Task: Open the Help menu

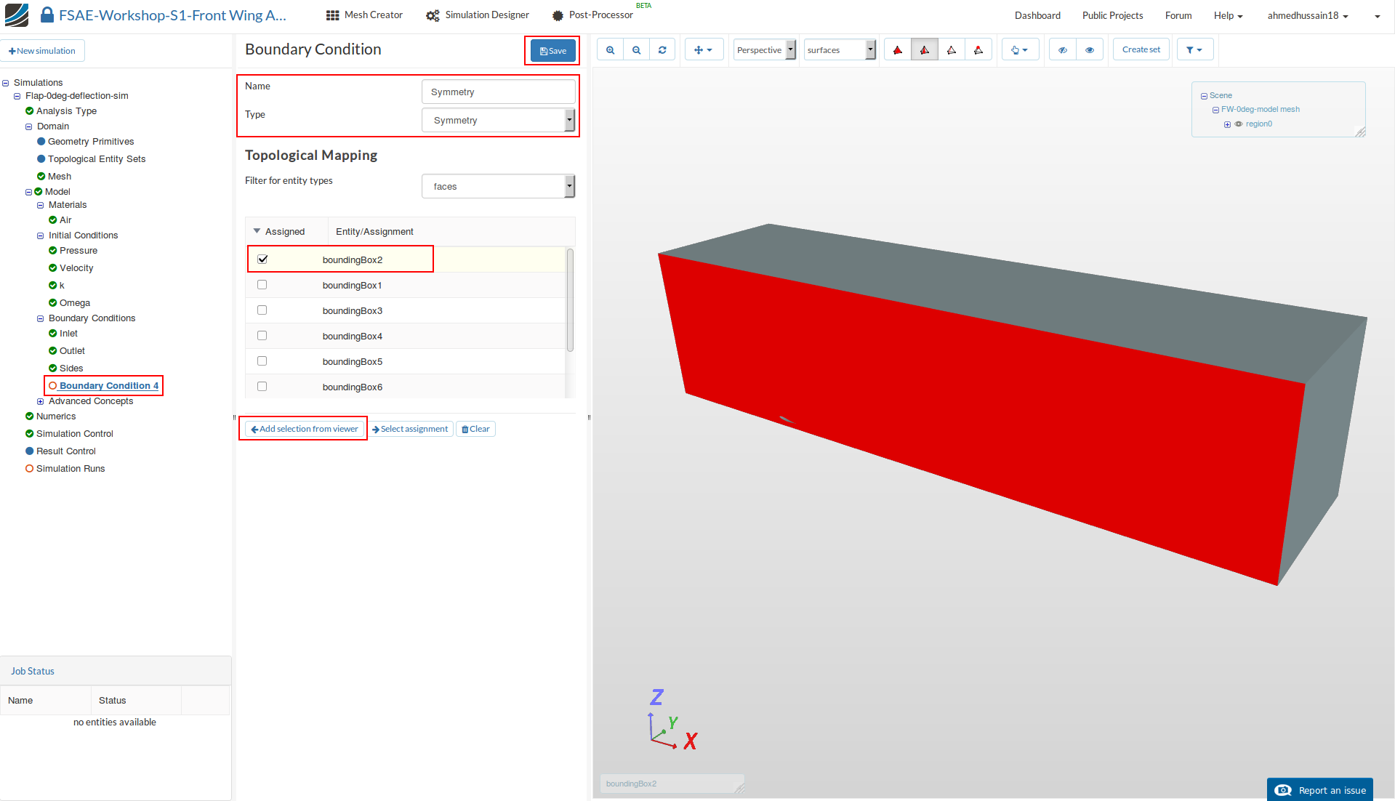Action: point(1228,15)
